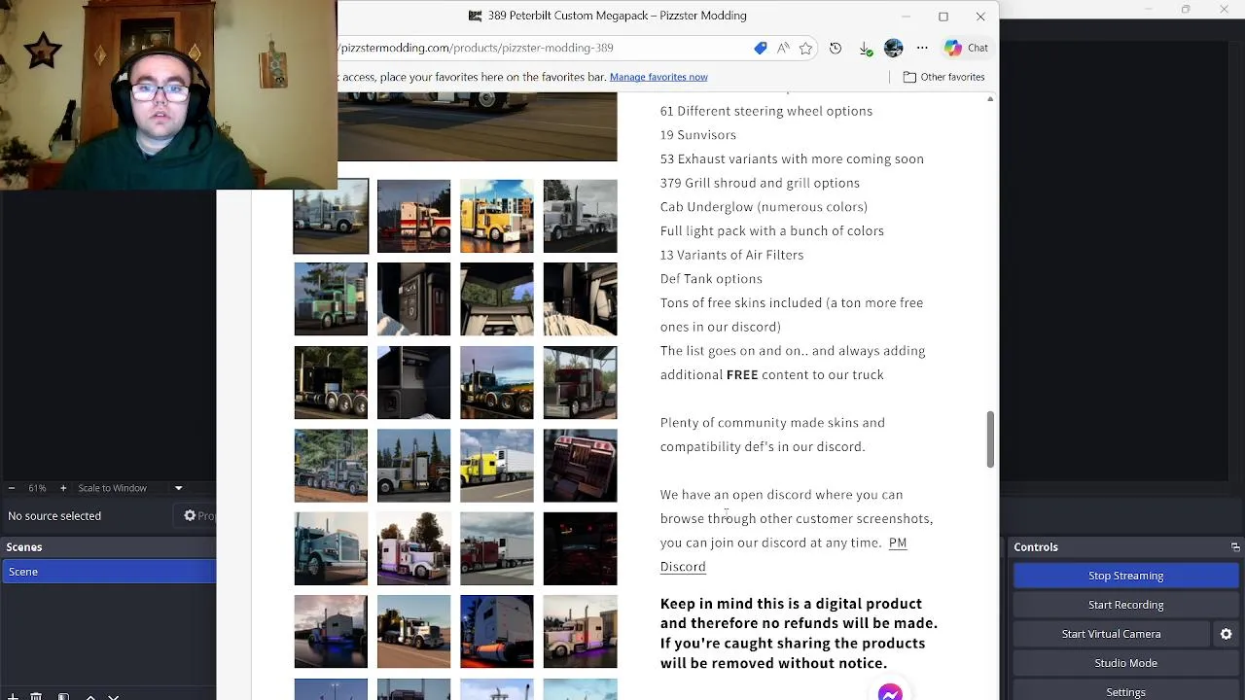The width and height of the screenshot is (1245, 700).
Task: Click the browser page vertical scrollbar thumb
Action: 990,438
